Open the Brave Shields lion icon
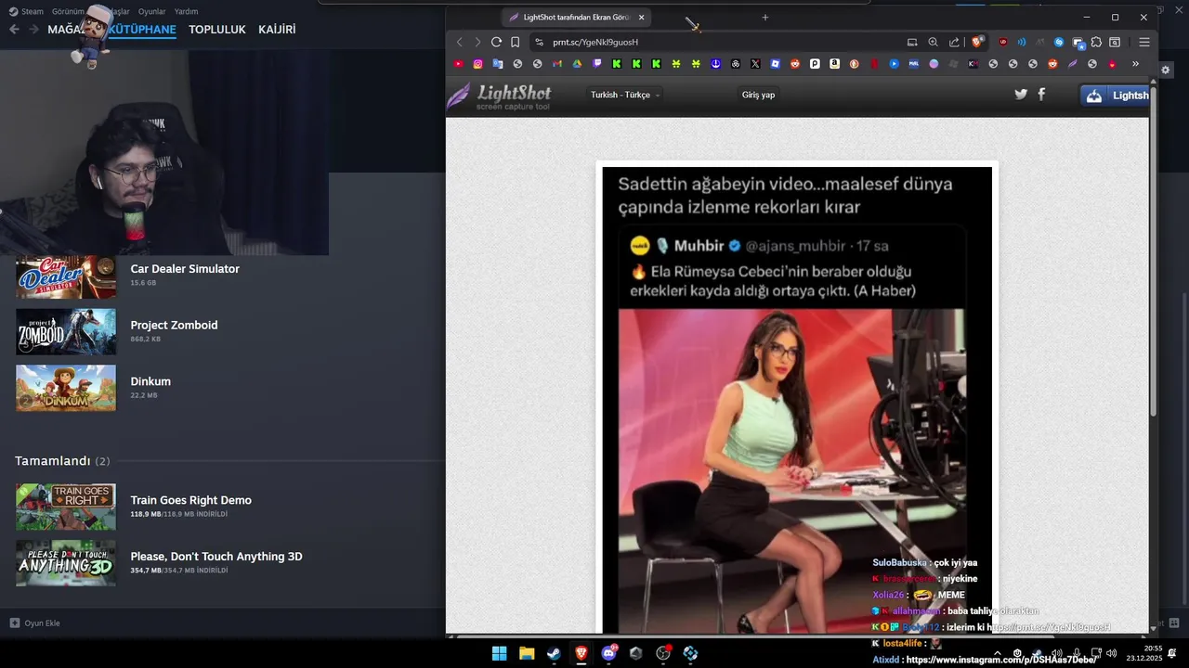The image size is (1189, 668). tap(977, 42)
